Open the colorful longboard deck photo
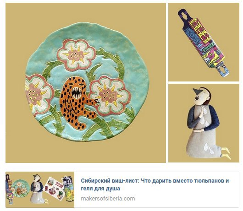243x211 pixels. coord(204,42)
